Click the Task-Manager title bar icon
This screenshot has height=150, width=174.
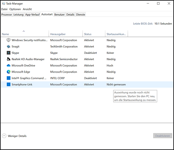(3, 4)
